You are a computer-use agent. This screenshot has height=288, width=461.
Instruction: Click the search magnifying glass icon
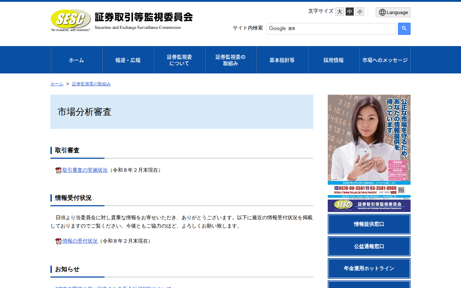(x=404, y=29)
